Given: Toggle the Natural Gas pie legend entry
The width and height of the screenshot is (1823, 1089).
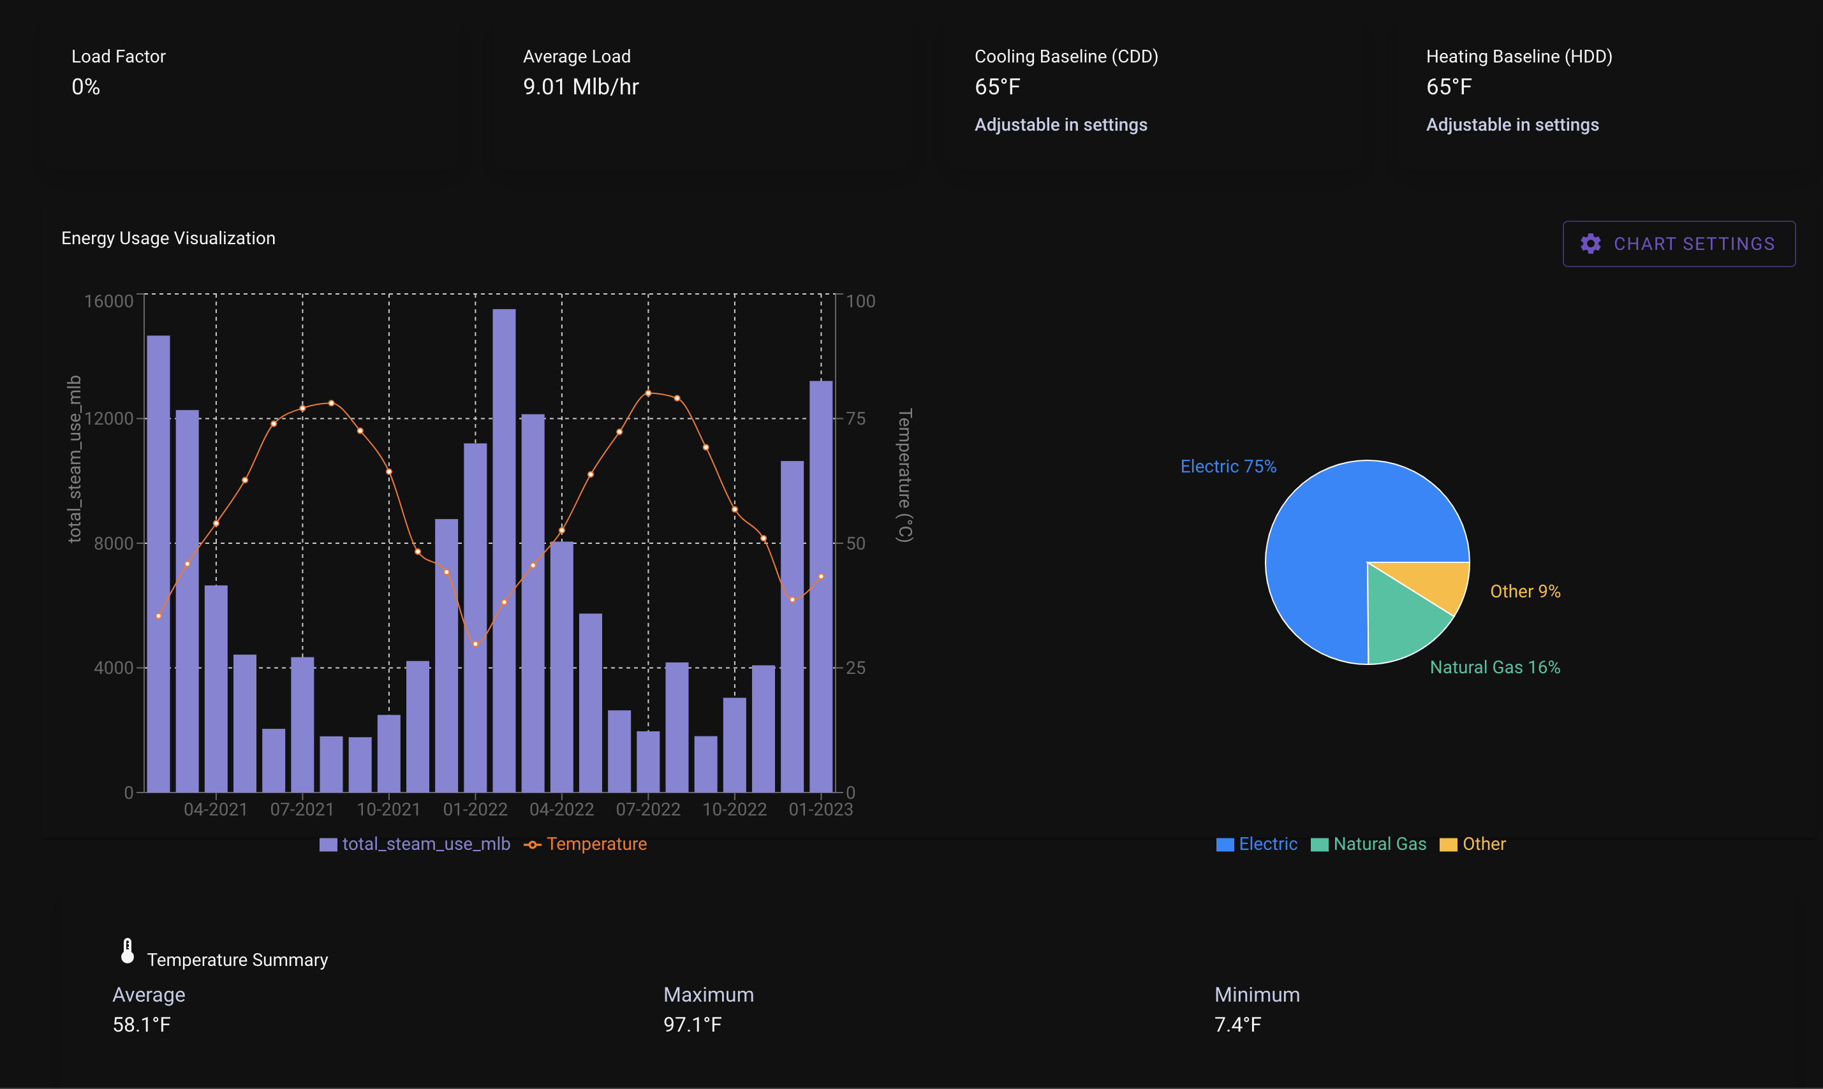Looking at the screenshot, I should [1369, 844].
